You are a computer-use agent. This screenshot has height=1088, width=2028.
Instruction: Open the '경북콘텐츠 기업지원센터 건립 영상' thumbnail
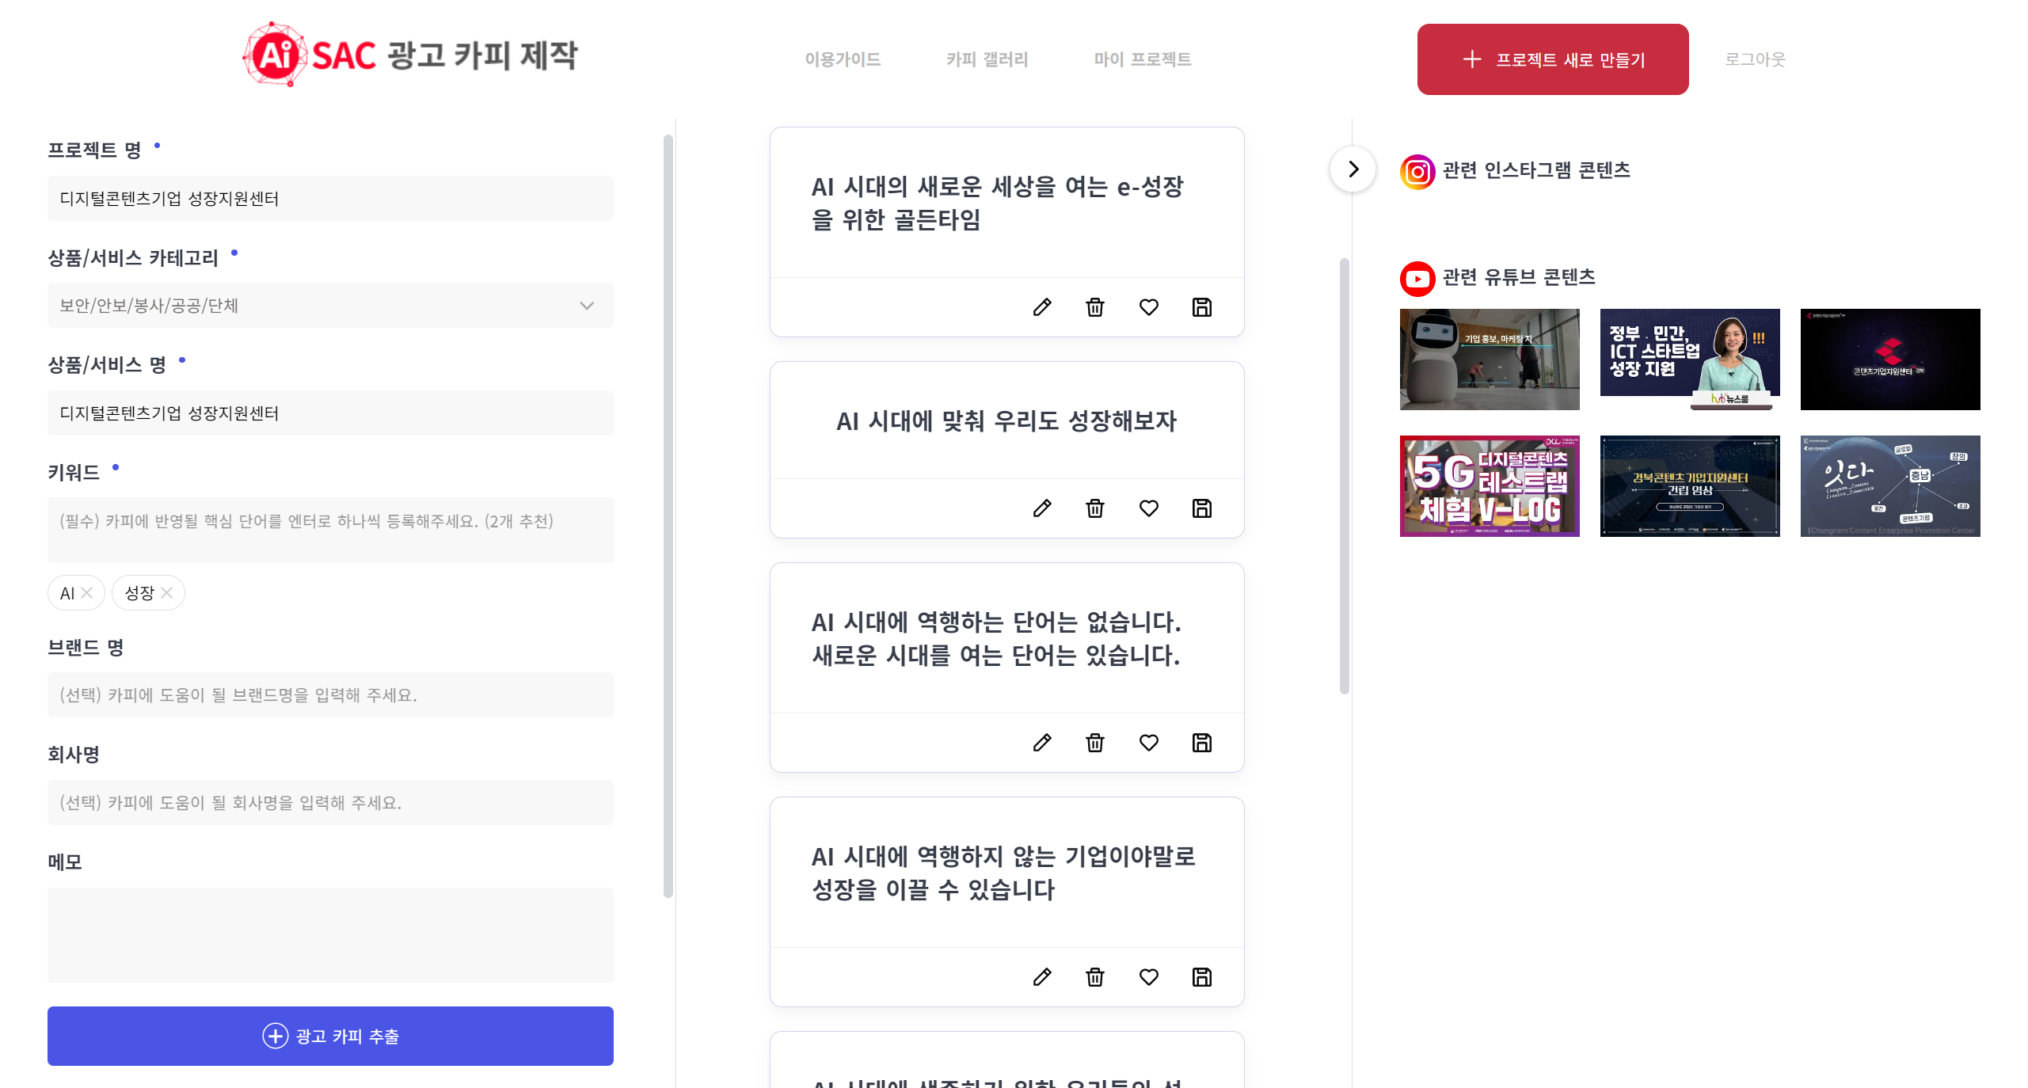[x=1690, y=486]
